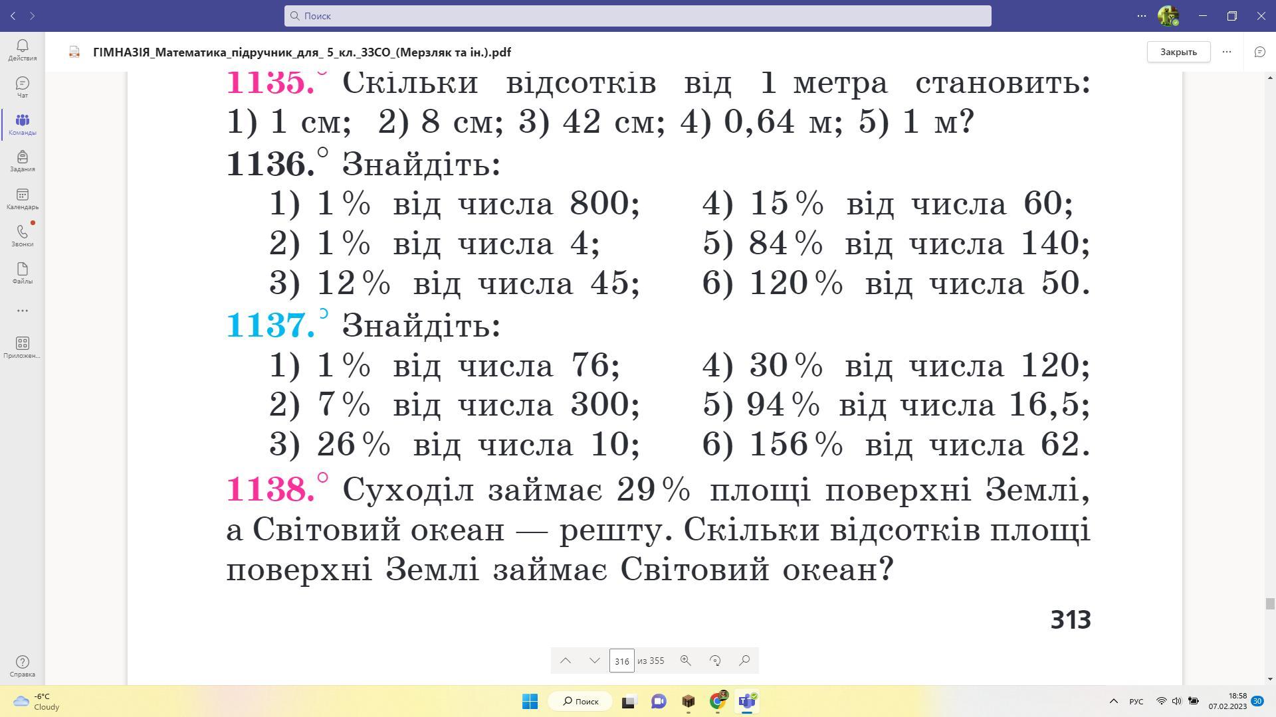Screen dimensions: 1276x717
Task: Open the Activity bell in sidebar
Action: tap(22, 49)
